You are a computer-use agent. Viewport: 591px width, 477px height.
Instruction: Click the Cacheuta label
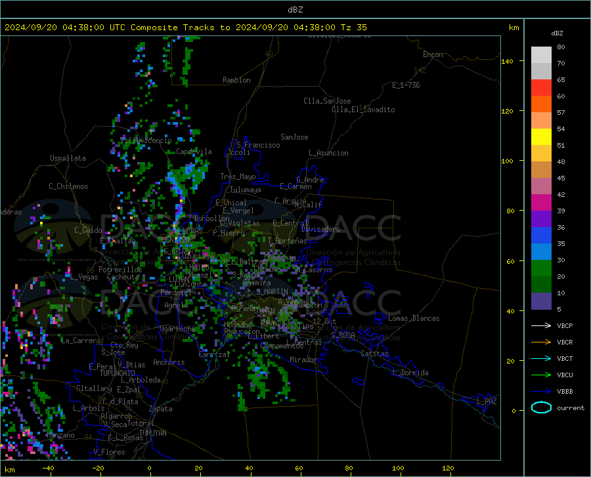point(123,277)
